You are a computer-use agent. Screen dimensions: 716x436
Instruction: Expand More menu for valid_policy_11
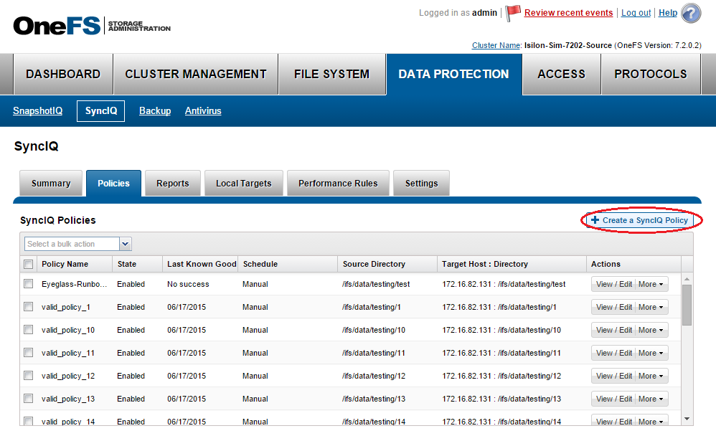[x=651, y=353]
